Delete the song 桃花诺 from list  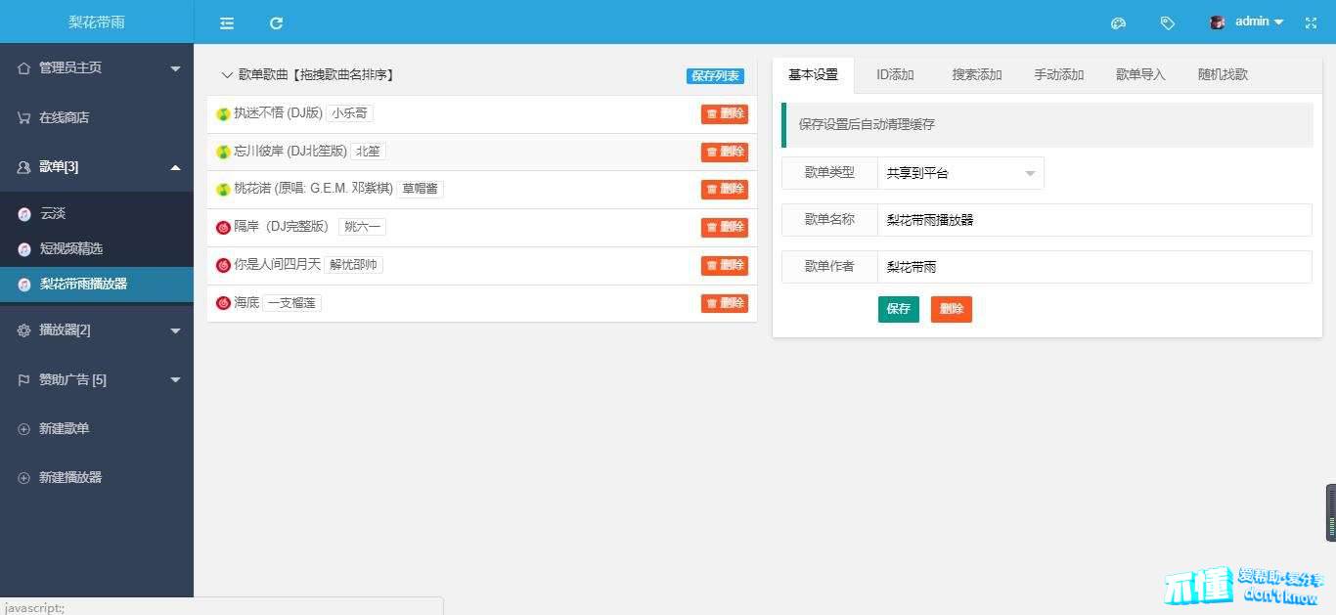(724, 189)
